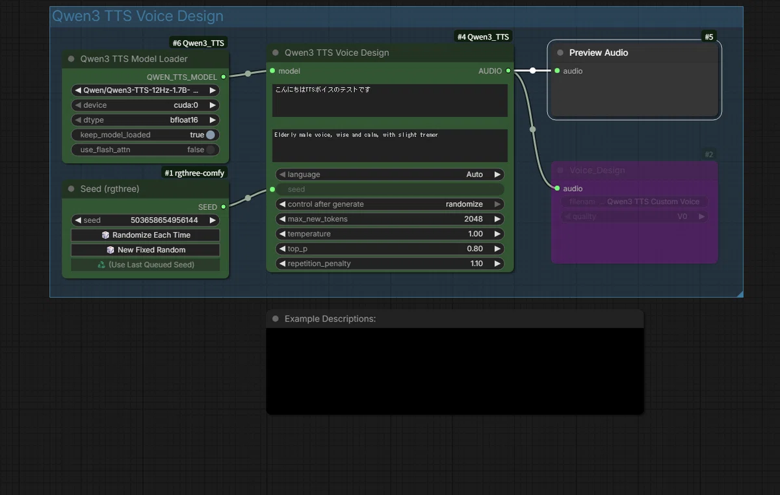Click the Japanese text input box
Screen dimensions: 780x495
pyautogui.click(x=390, y=101)
